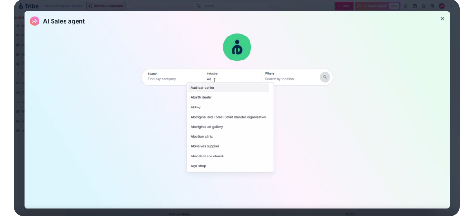Open the notifications bell icon
The width and height of the screenshot is (473, 216).
[423, 6]
